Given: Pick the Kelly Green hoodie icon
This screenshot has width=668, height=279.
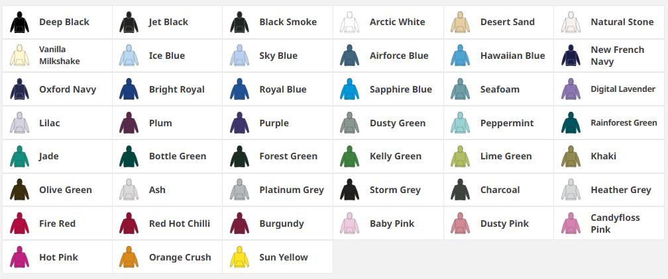Looking at the screenshot, I should pos(349,157).
